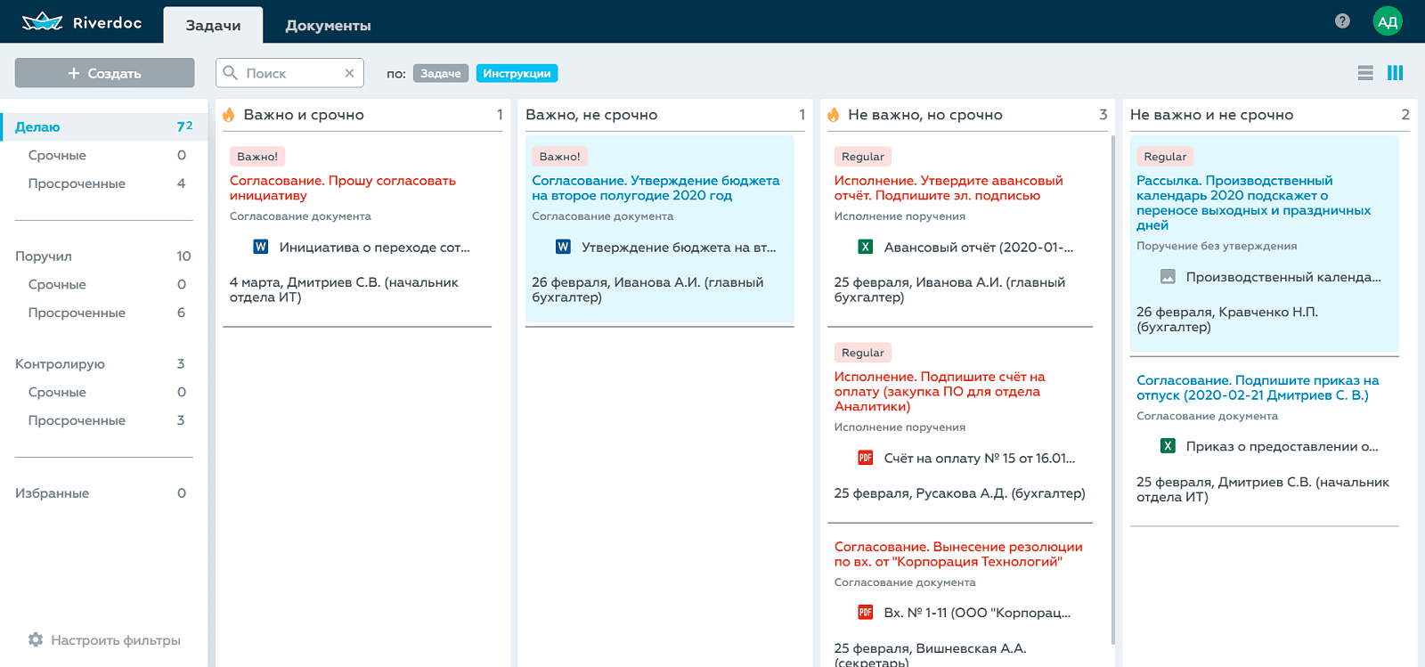Open task Вынесение резолюции по вх.

[958, 554]
